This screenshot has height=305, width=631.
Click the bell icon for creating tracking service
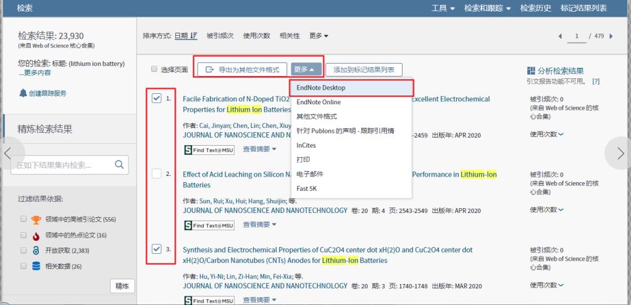pos(23,93)
